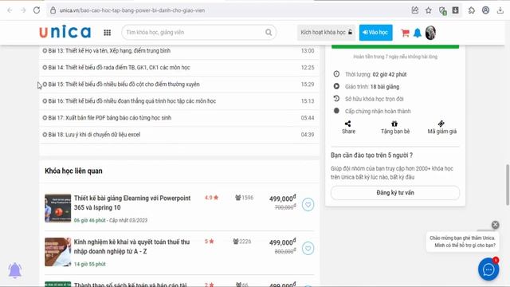Click the browser forward arrow
Screen dimensions: 510x287
23,10
